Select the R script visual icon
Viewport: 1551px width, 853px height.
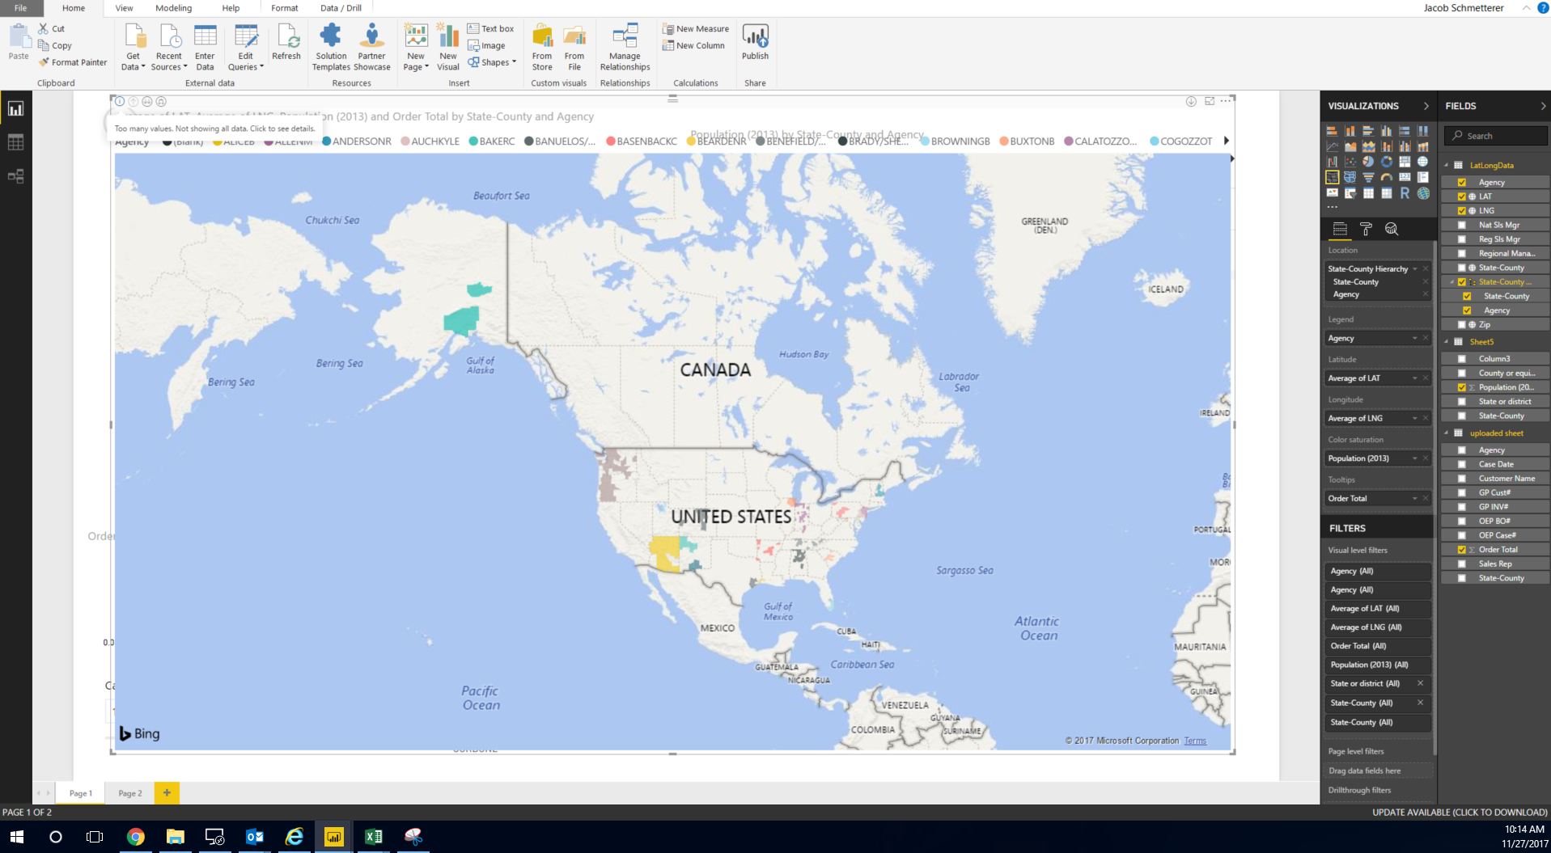(x=1405, y=192)
